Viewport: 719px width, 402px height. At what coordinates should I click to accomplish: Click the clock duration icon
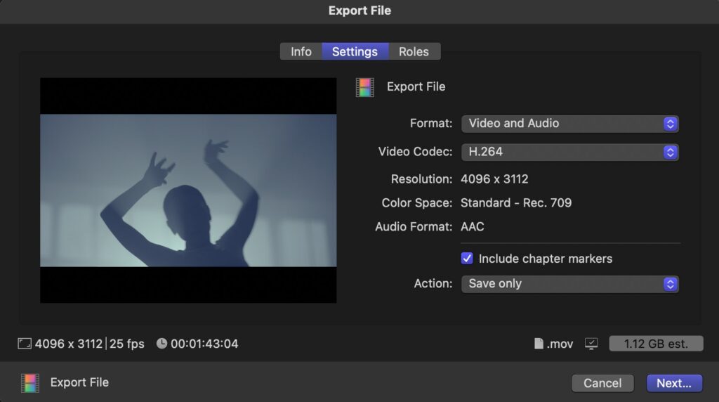pyautogui.click(x=161, y=343)
